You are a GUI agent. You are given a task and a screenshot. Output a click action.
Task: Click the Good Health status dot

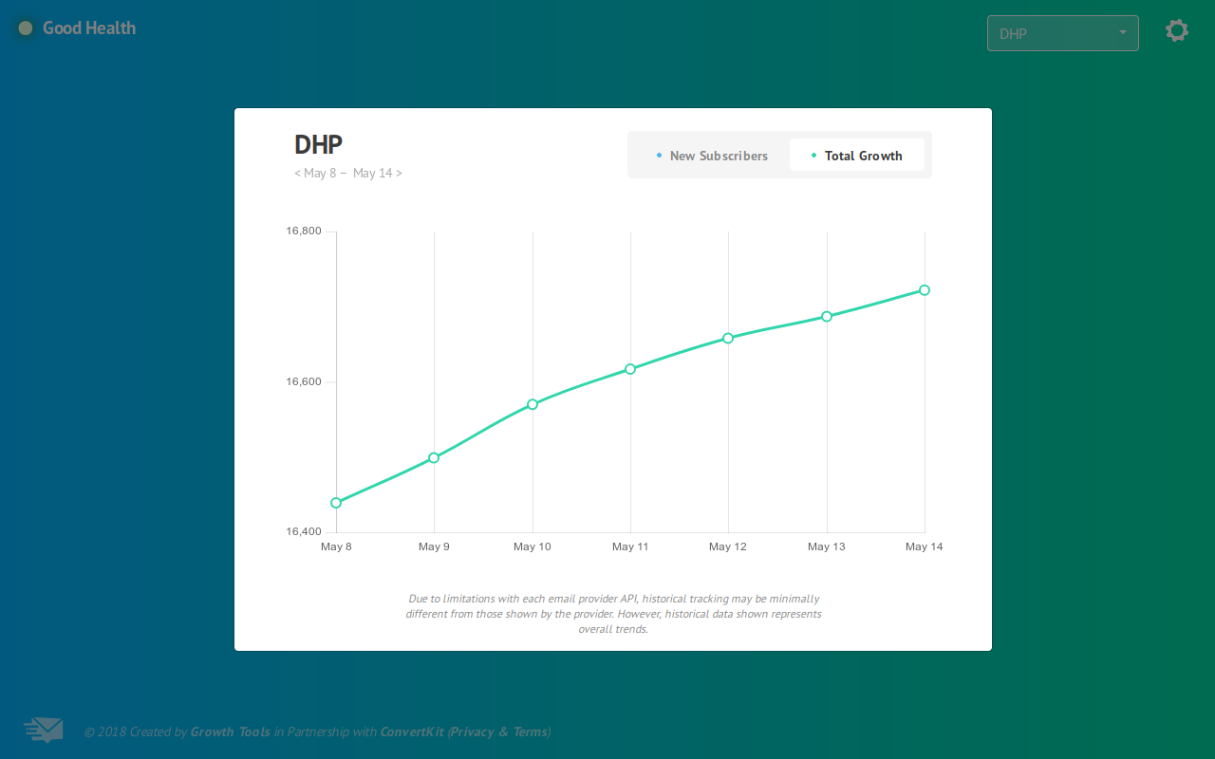coord(26,28)
